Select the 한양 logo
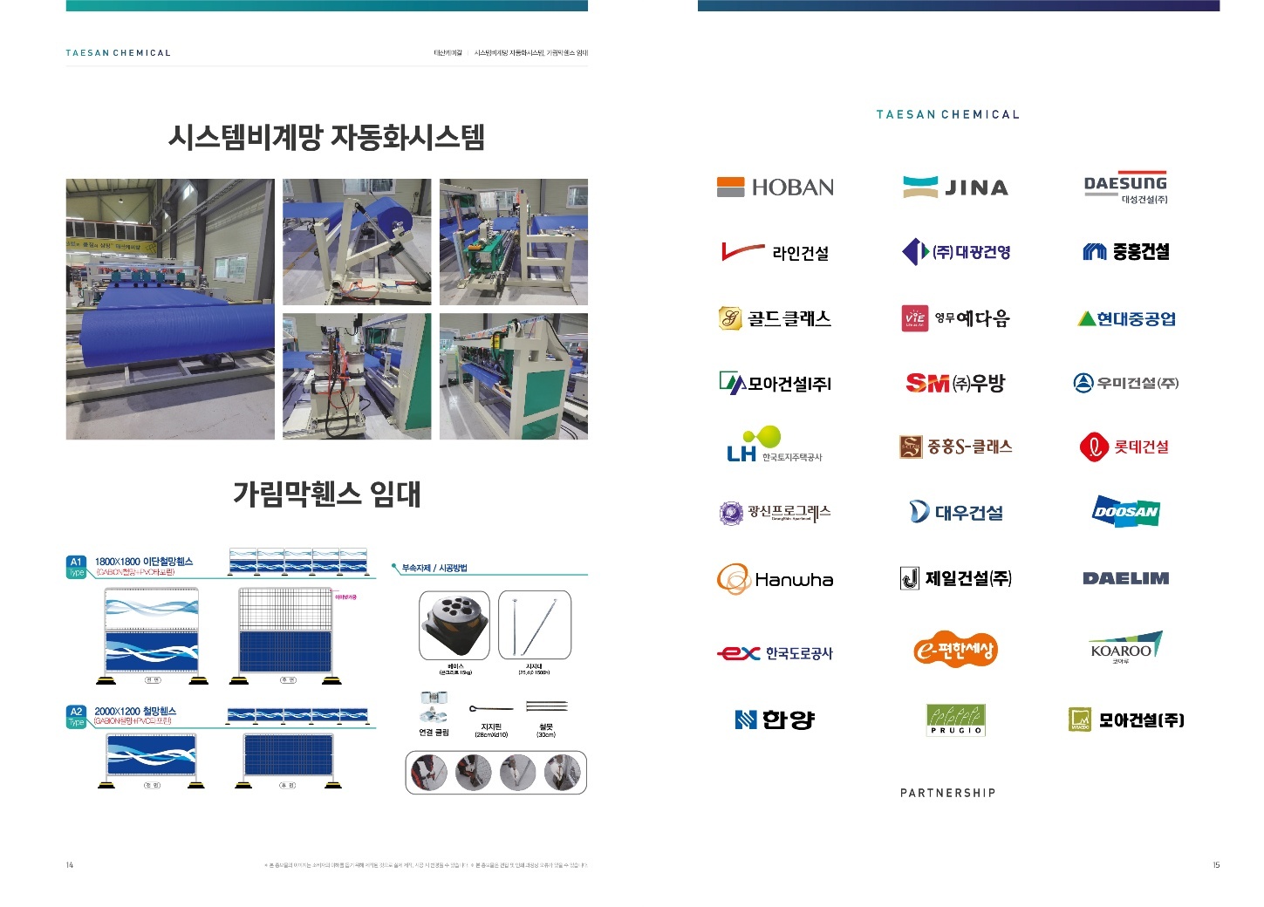The image size is (1264, 907). point(775,719)
